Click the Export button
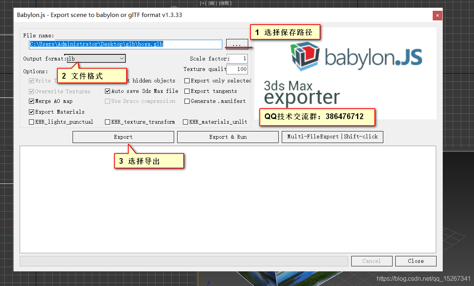The image size is (474, 286). coord(123,137)
